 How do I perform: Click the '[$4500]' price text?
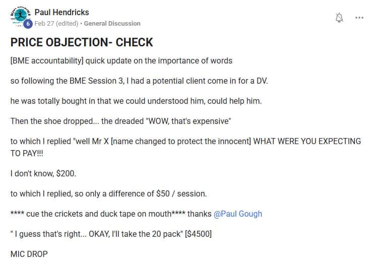(x=198, y=234)
